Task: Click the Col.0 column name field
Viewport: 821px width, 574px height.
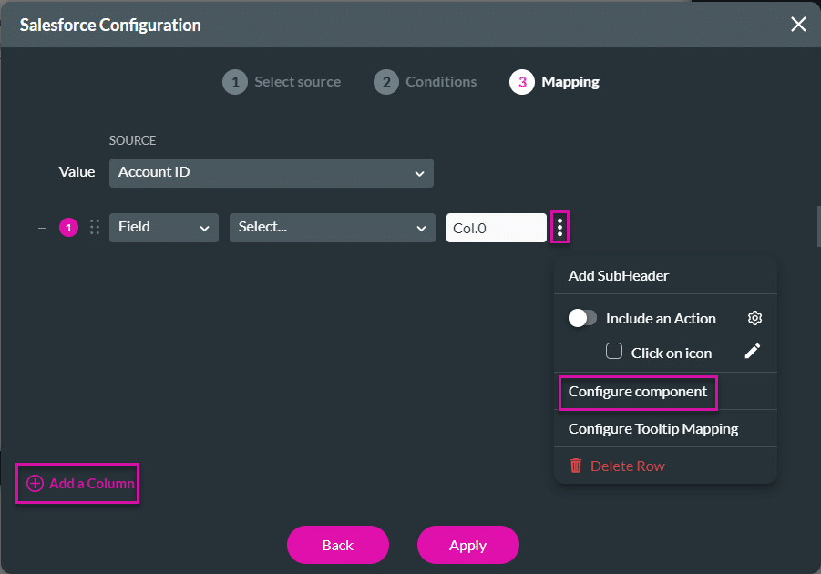Action: (x=496, y=228)
